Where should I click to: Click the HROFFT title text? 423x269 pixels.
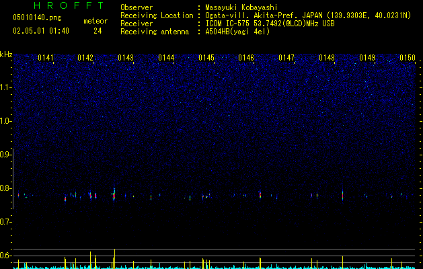(69, 5)
